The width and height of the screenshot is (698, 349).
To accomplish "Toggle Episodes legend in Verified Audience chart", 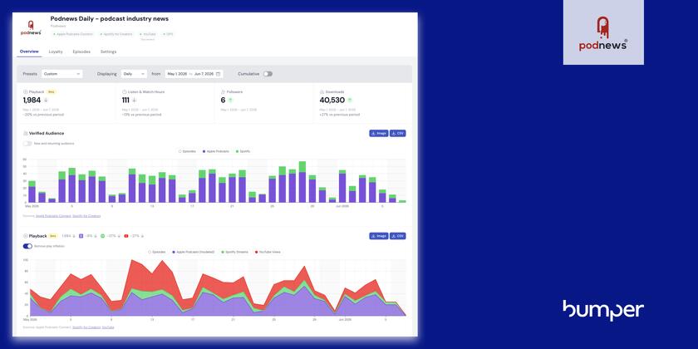I will pyautogui.click(x=187, y=151).
